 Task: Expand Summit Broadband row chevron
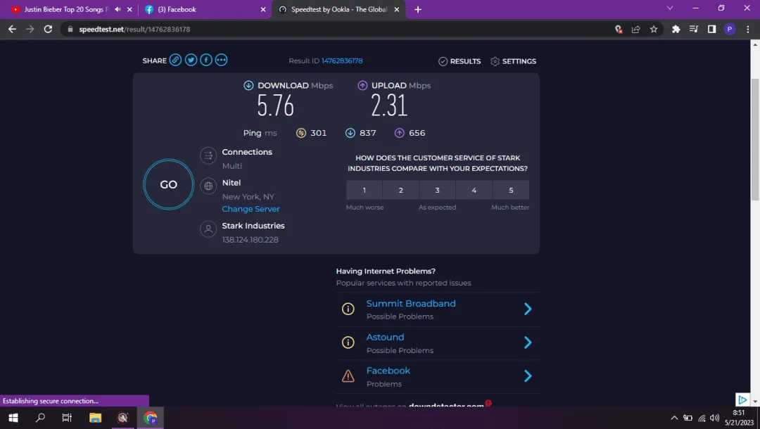(528, 309)
